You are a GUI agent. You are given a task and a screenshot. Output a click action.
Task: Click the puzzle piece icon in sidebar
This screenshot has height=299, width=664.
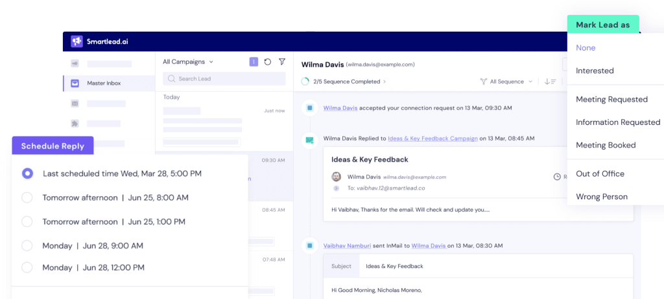(75, 123)
